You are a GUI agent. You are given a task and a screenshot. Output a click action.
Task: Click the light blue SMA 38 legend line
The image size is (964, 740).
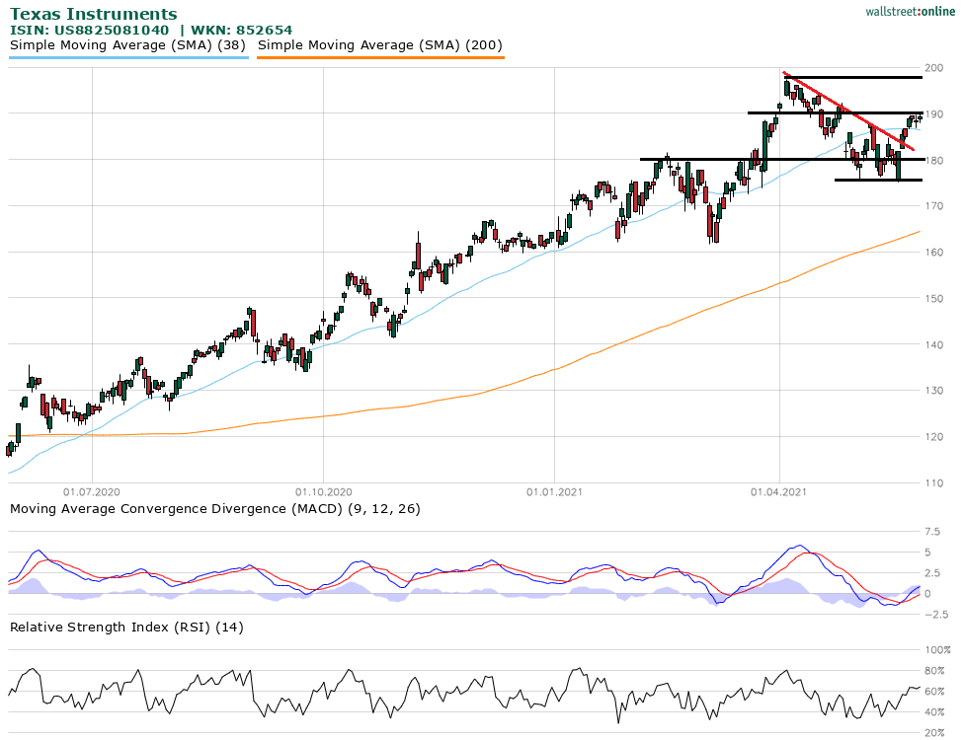tap(128, 57)
